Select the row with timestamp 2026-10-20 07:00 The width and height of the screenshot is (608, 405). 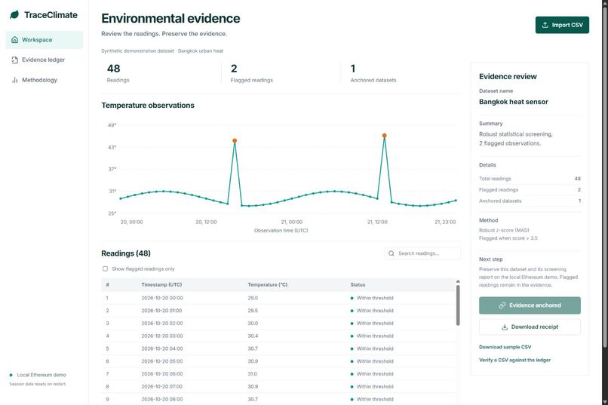278,387
